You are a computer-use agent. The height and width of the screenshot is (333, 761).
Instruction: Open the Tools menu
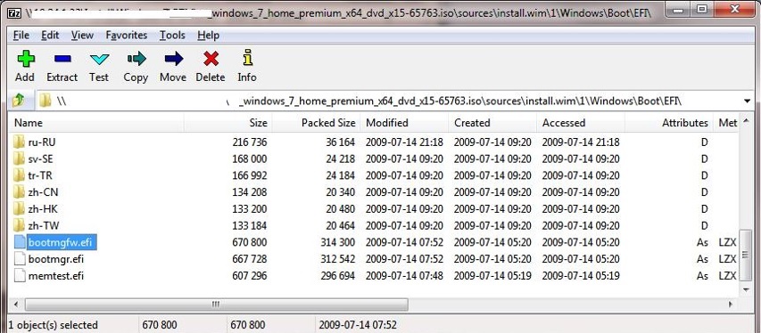(x=172, y=35)
